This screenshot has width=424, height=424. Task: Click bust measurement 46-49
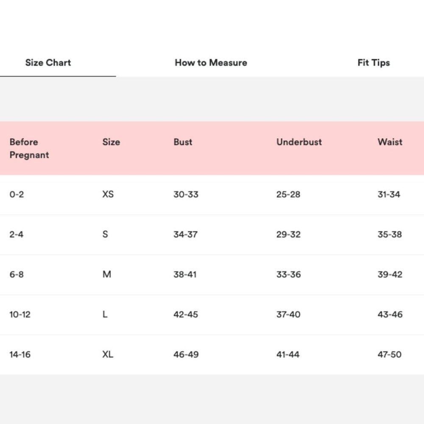click(x=186, y=354)
